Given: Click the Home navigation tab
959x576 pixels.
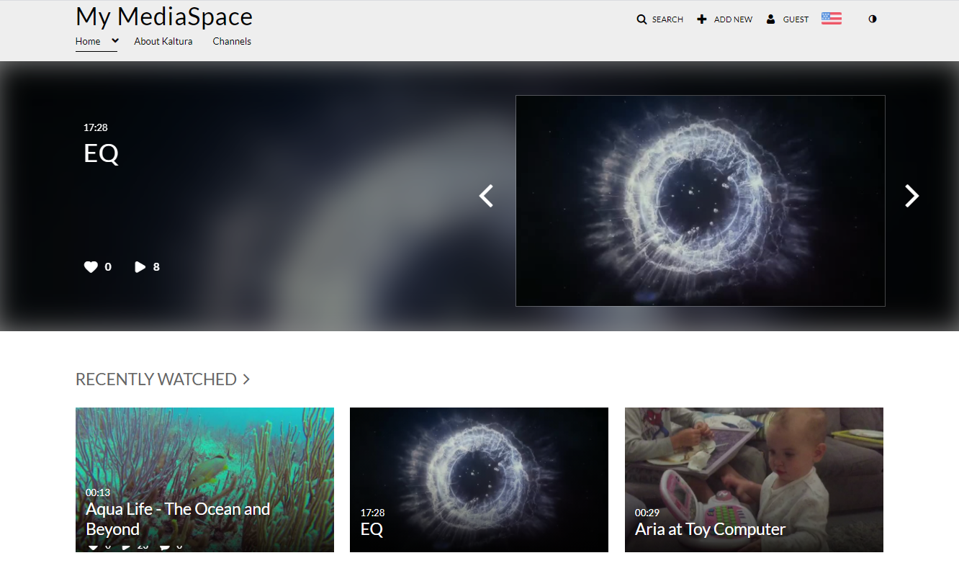Looking at the screenshot, I should [88, 41].
